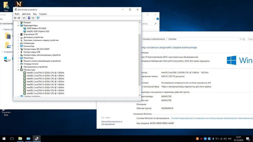The height and width of the screenshot is (142, 253).
Task: Click the Device Manager scrollbar up arrow
Action: [x=140, y=23]
